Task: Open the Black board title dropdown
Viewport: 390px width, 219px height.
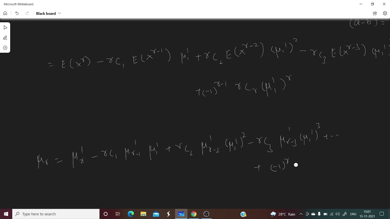Action: [59, 13]
